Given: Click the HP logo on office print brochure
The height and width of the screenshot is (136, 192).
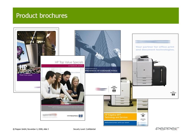Looking at the screenshot, I should [x=173, y=94].
